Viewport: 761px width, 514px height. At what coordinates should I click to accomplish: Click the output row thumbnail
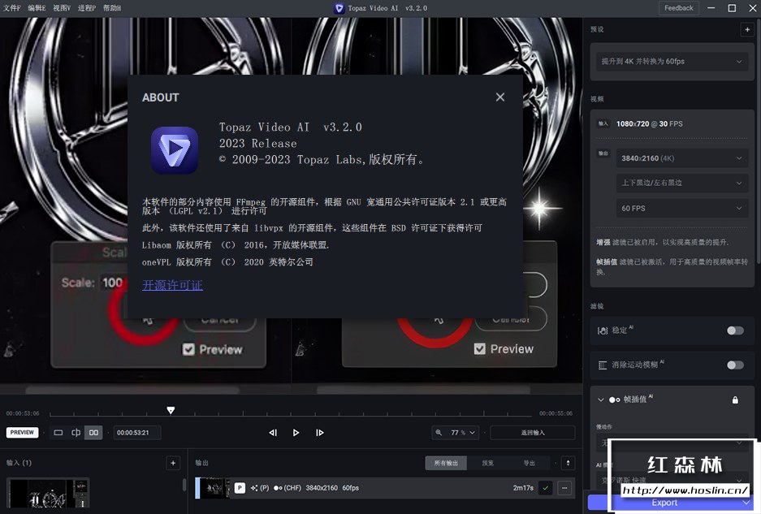click(x=215, y=488)
